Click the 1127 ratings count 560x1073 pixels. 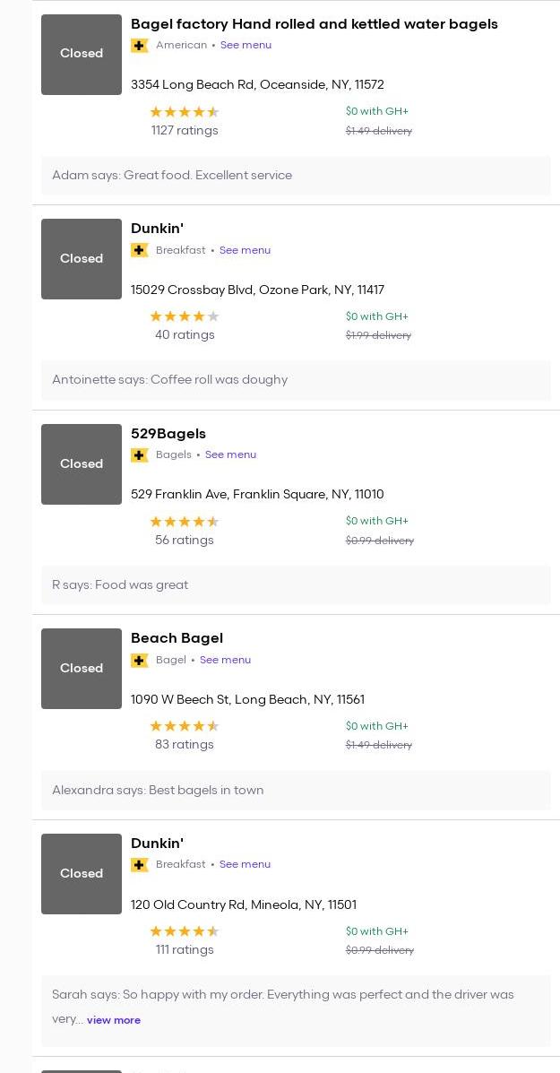185,131
